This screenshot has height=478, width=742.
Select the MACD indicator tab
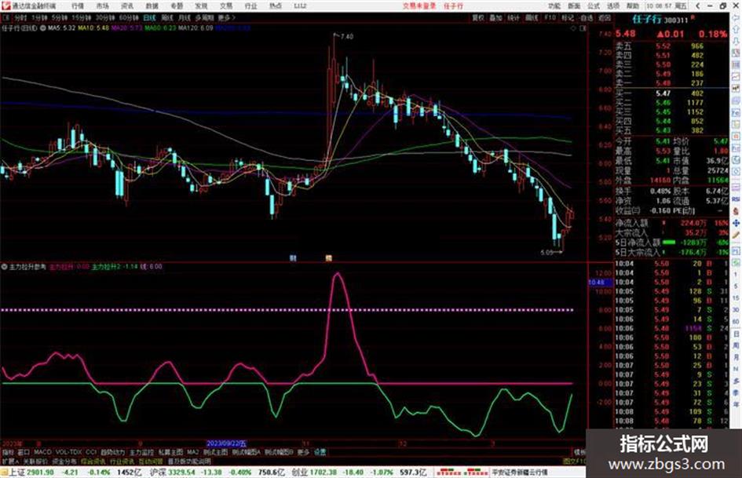(42, 452)
